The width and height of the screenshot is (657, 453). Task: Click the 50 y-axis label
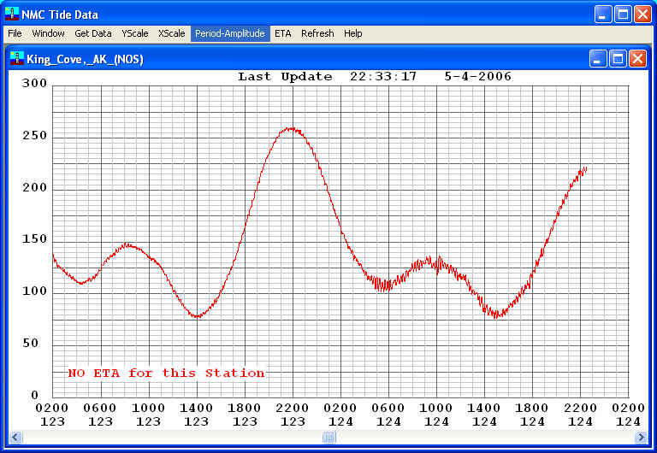[31, 343]
